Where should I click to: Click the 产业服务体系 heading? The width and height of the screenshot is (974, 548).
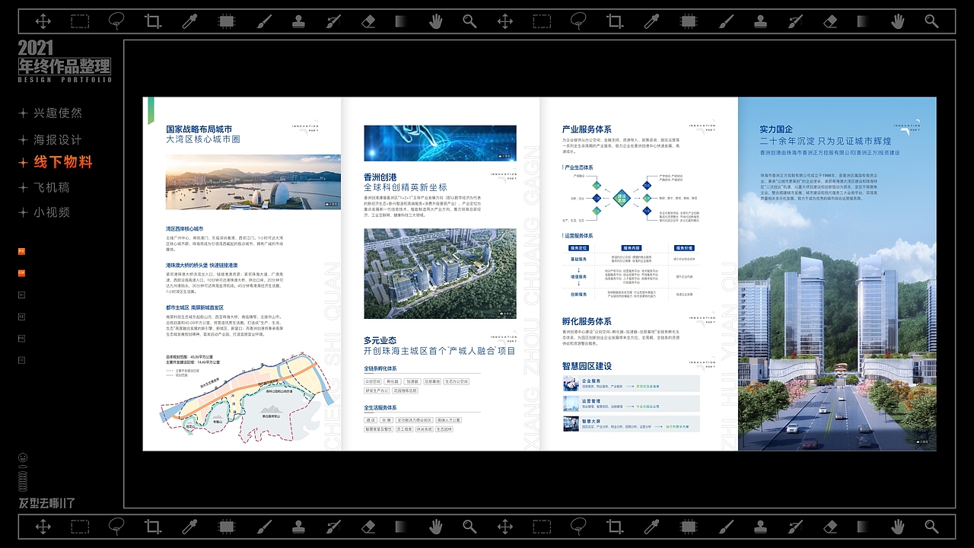pyautogui.click(x=587, y=129)
